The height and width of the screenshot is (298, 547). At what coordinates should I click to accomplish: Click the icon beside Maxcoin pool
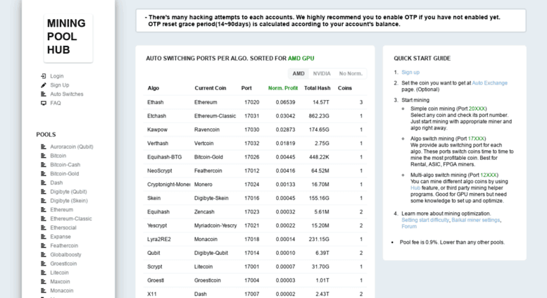pos(43,282)
